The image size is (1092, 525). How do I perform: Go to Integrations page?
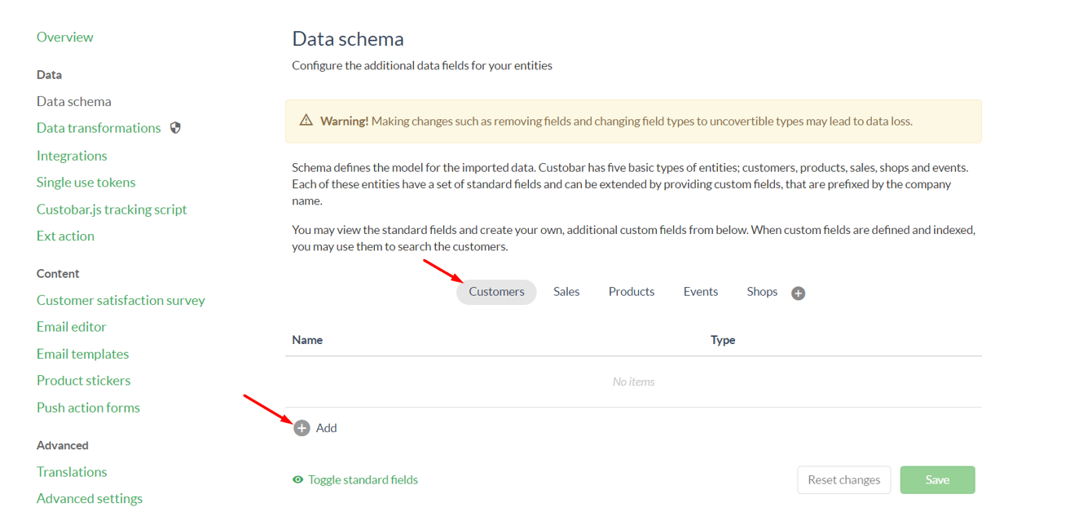point(72,156)
